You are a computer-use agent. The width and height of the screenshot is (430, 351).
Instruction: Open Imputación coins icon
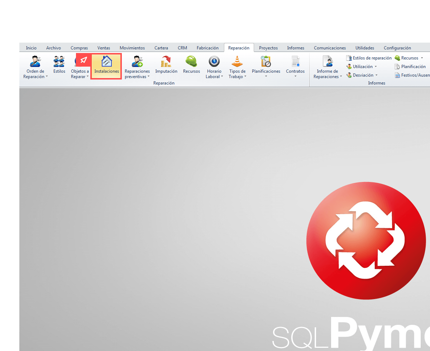[166, 62]
